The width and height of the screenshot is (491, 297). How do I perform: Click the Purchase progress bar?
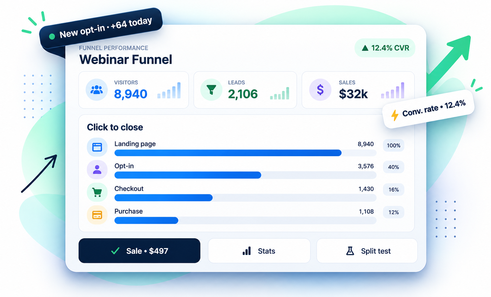(x=245, y=220)
